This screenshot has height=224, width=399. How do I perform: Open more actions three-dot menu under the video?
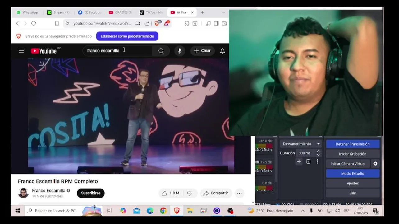coord(239,193)
